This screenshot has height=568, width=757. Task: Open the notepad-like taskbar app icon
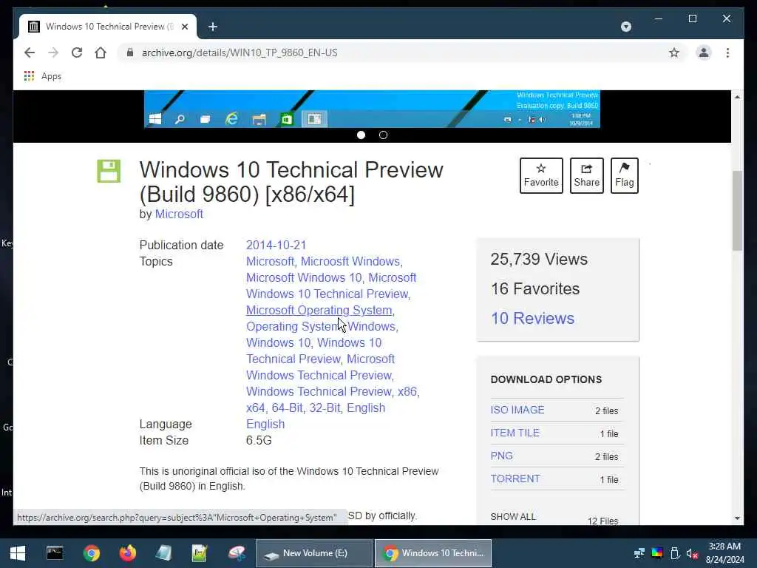[163, 553]
